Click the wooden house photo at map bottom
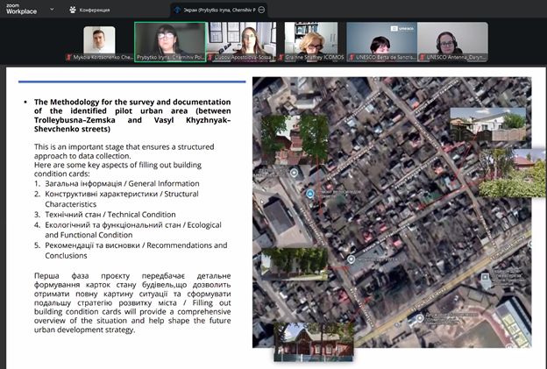Viewport: 547px width, 369px height. (x=313, y=342)
